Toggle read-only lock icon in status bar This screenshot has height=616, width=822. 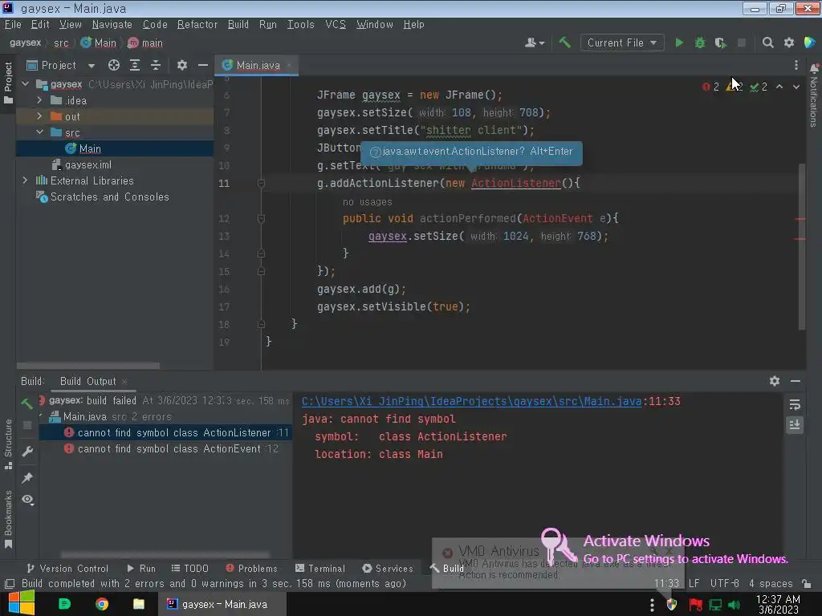click(x=807, y=583)
